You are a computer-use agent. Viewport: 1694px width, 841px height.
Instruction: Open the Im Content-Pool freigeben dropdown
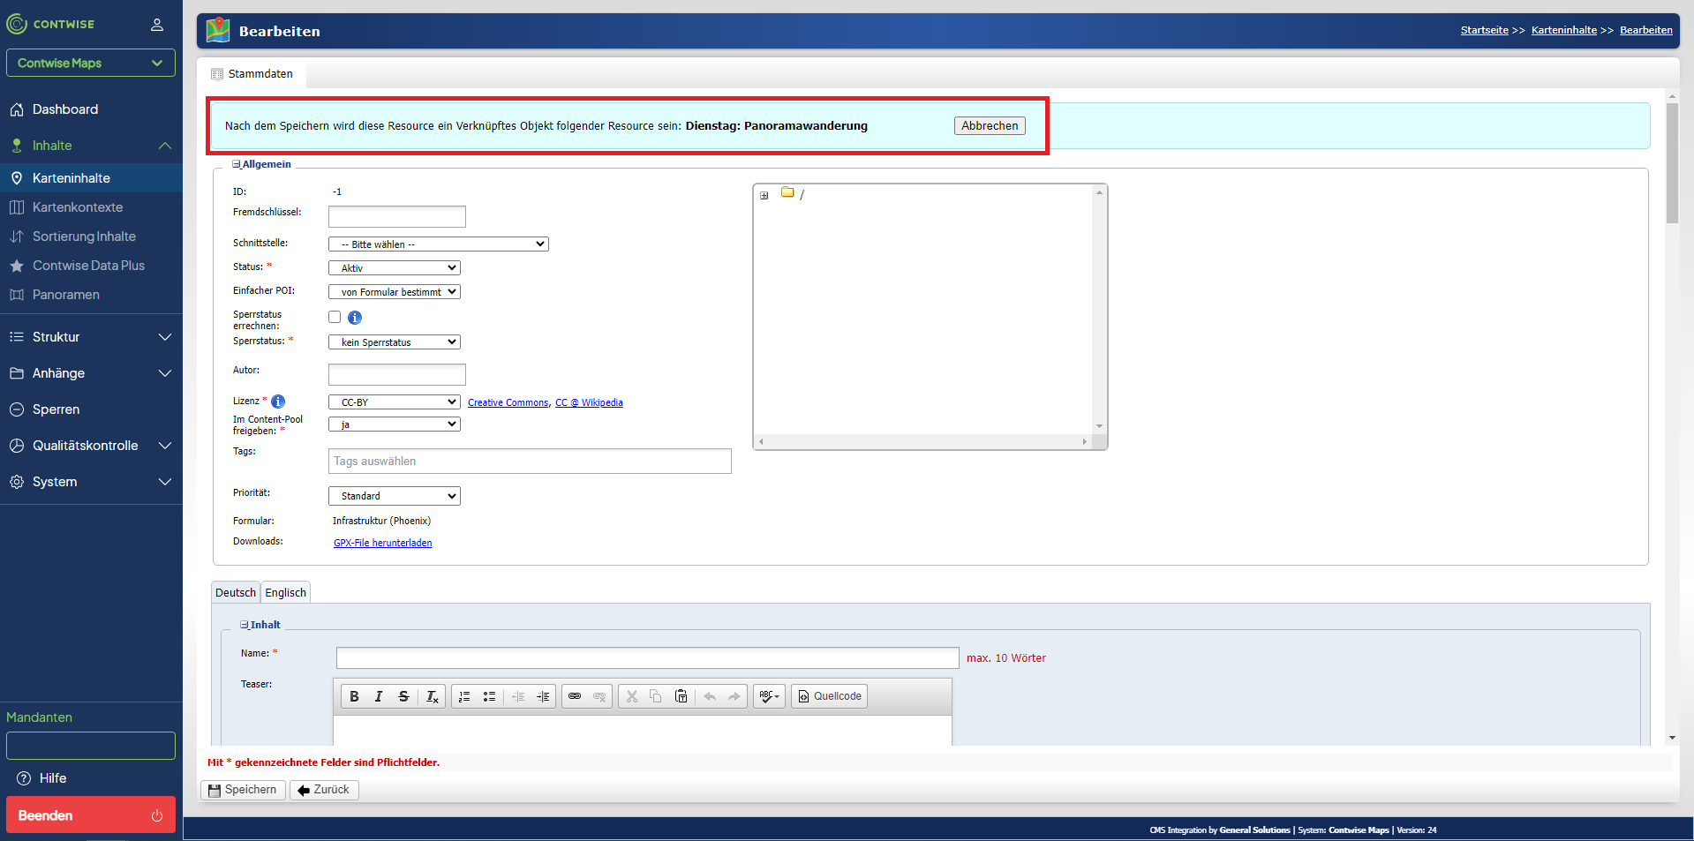(x=395, y=424)
